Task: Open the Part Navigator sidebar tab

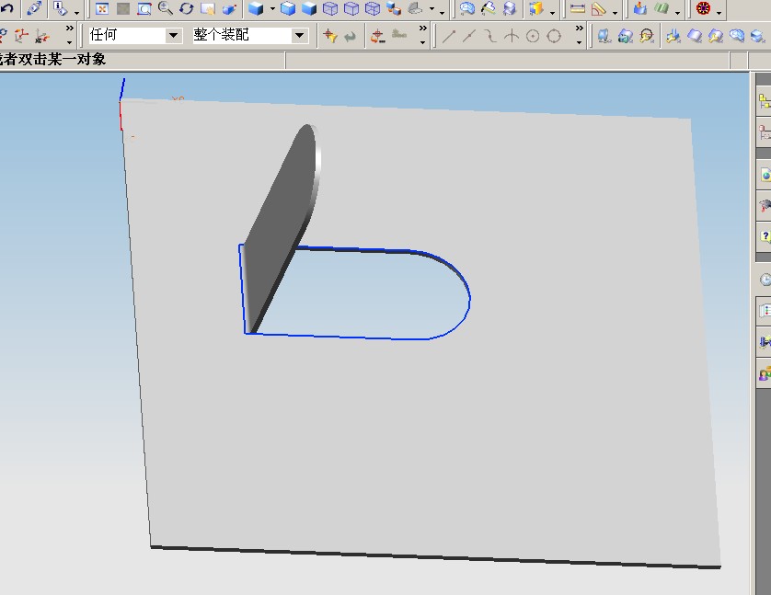Action: click(765, 132)
